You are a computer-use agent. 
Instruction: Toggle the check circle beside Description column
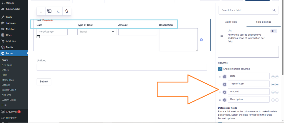[225, 100]
